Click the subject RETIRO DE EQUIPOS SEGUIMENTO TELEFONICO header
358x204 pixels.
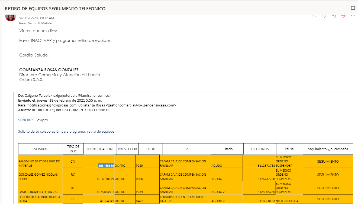tap(55, 9)
